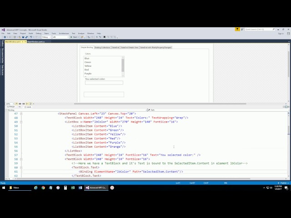Open the Architecture menu
This screenshot has width=291, height=218.
[64, 34]
